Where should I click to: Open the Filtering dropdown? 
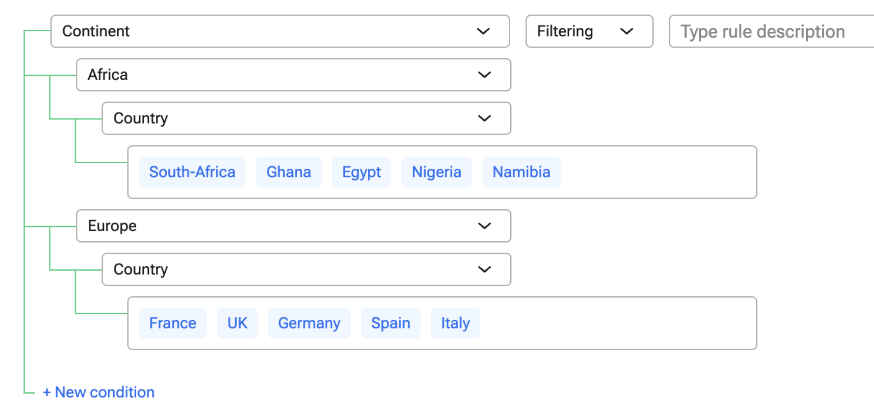pos(589,31)
